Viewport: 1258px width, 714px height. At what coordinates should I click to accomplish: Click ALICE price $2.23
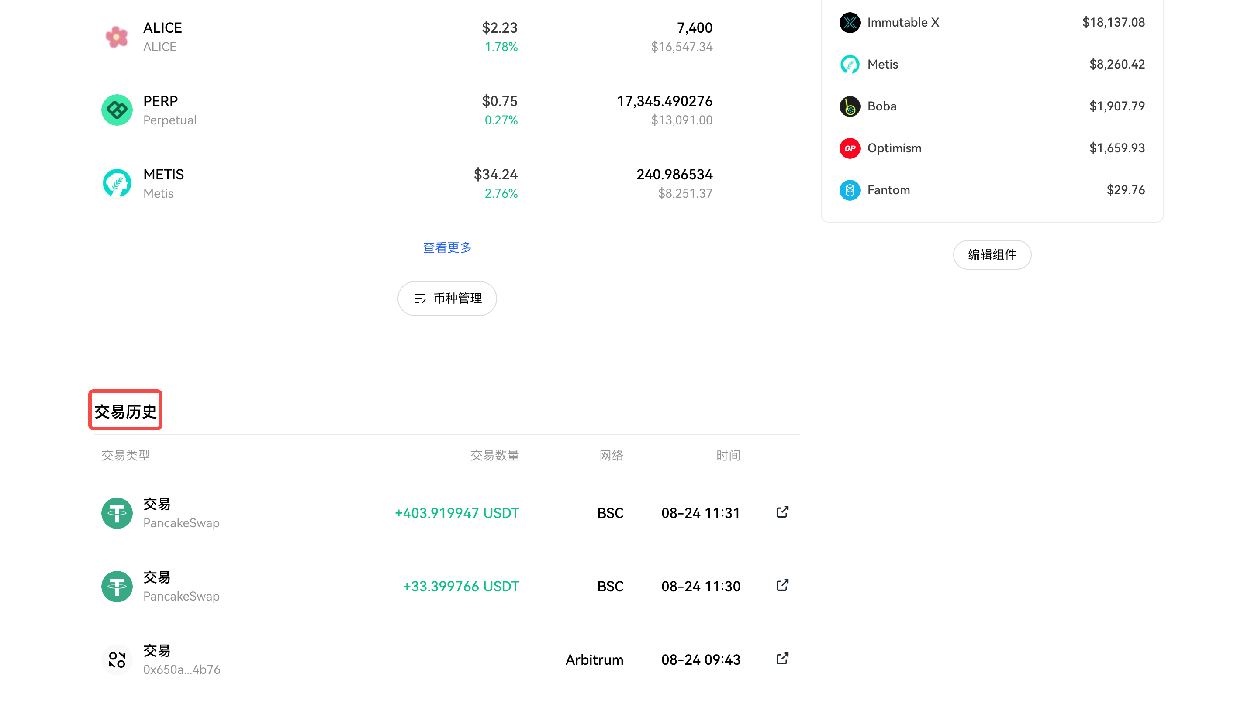point(499,27)
